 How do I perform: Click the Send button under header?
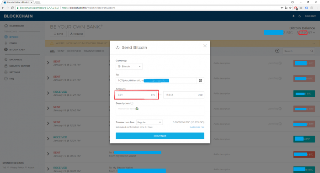[x=58, y=34]
